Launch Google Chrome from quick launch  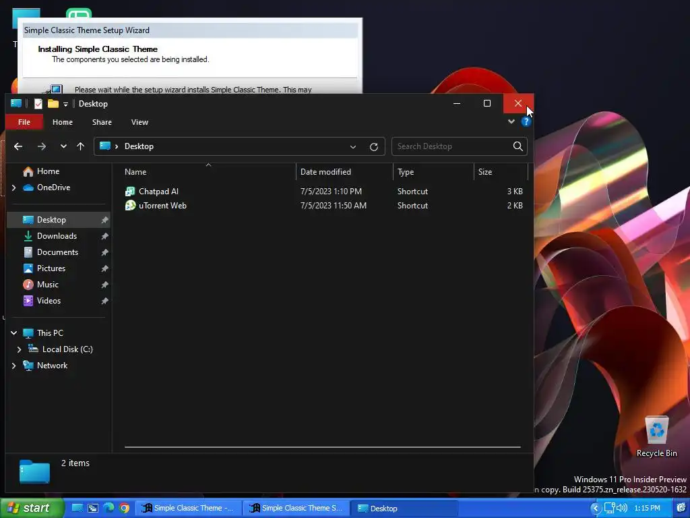[125, 509]
